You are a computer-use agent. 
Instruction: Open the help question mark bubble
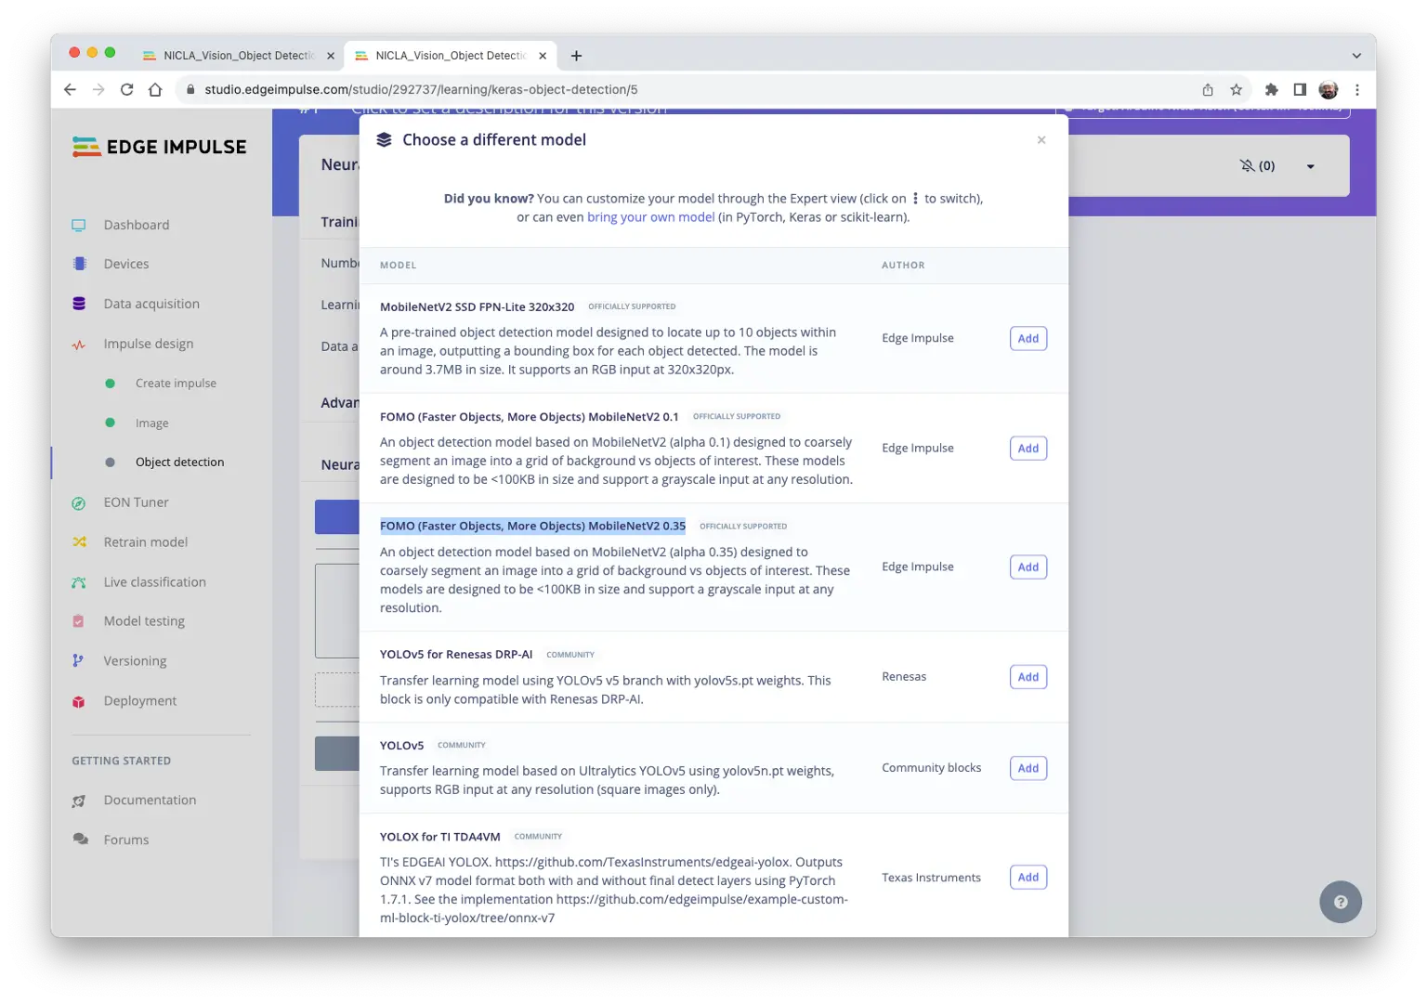1340,902
